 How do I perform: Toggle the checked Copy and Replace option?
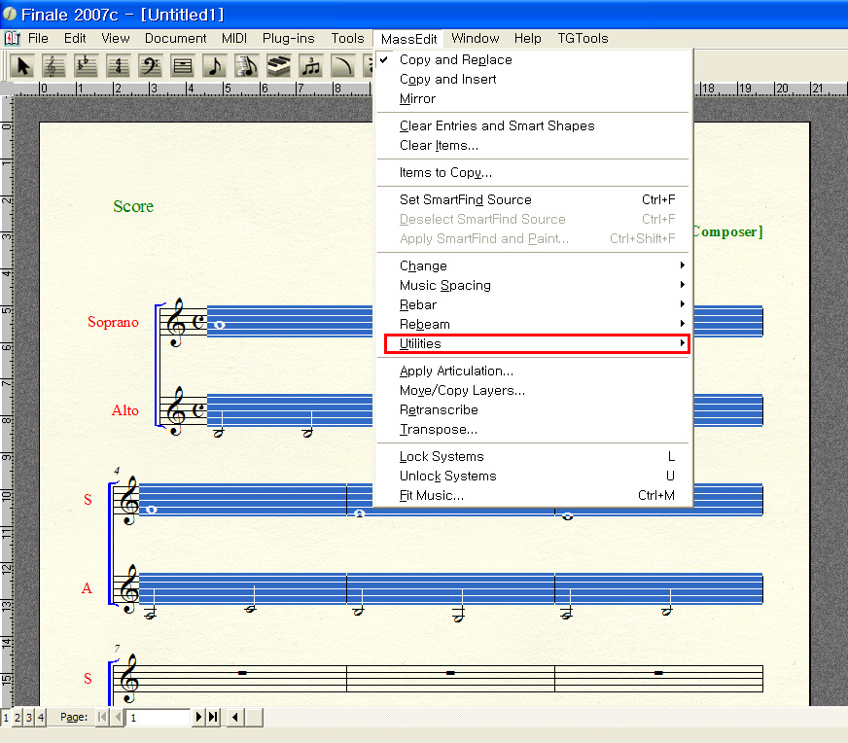pyautogui.click(x=455, y=59)
